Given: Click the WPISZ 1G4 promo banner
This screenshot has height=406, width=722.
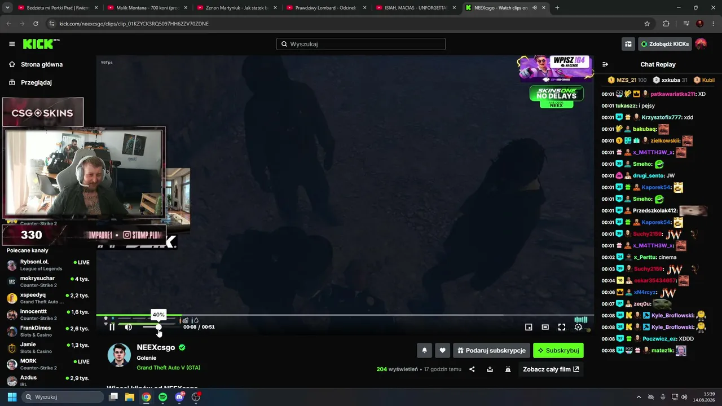Looking at the screenshot, I should pos(556,68).
